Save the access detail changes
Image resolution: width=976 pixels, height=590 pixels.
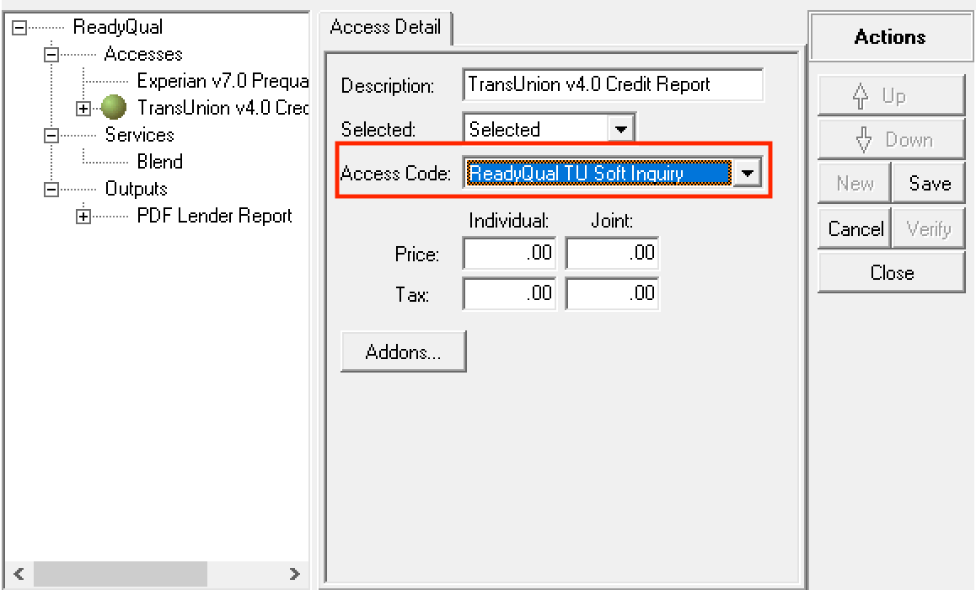tap(930, 184)
